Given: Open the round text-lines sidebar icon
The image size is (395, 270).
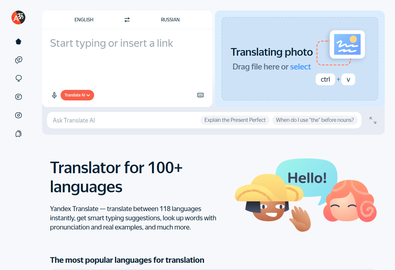Looking at the screenshot, I should 18,97.
